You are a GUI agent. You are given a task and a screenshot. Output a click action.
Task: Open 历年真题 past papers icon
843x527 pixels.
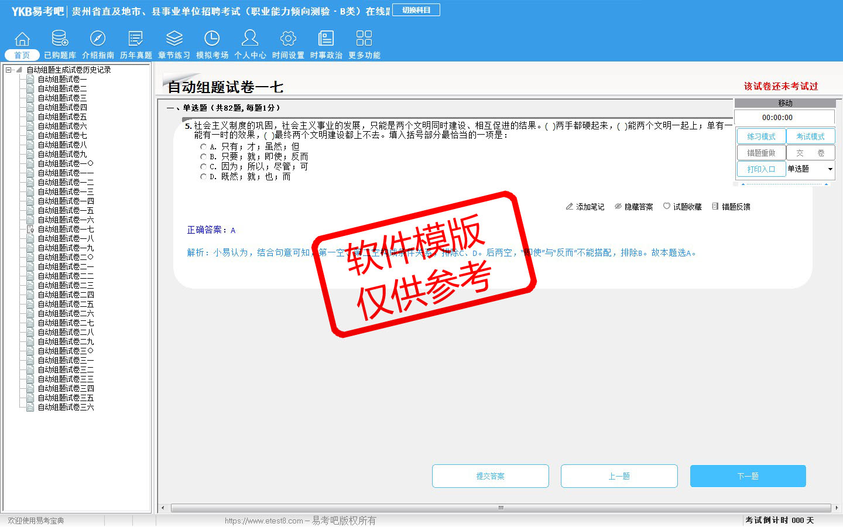[136, 39]
